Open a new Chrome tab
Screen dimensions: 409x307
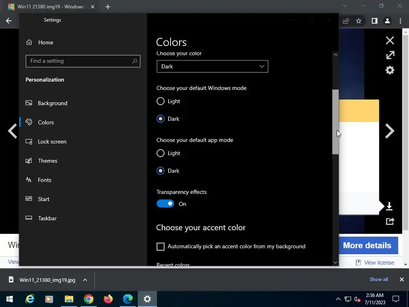pyautogui.click(x=108, y=7)
